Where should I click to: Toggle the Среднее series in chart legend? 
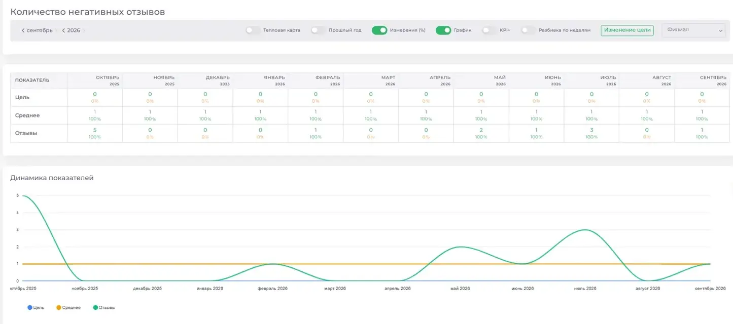click(68, 307)
